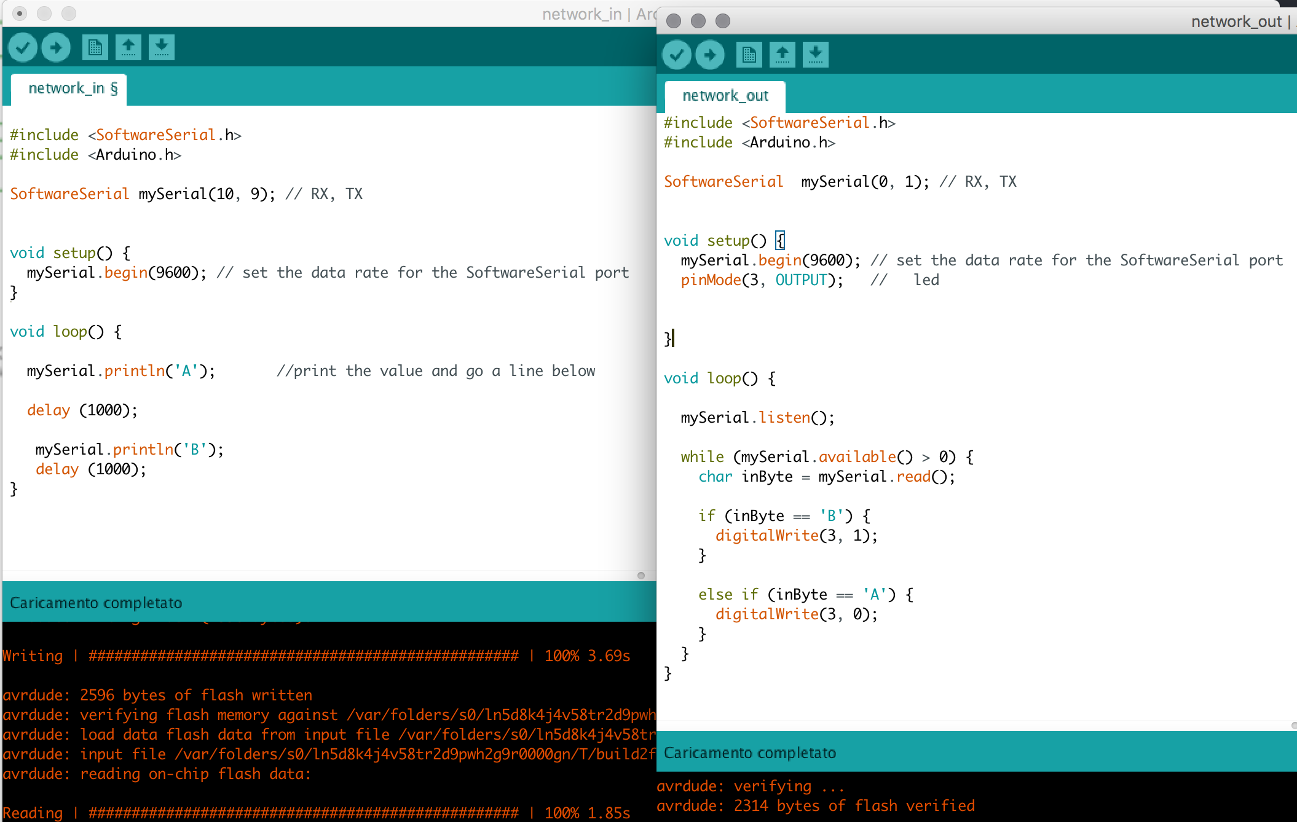Screen dimensions: 1297x822
Task: Click network_in window title text
Action: point(582,14)
